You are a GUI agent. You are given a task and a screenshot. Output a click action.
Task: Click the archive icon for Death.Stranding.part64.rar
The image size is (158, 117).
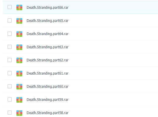point(19,34)
